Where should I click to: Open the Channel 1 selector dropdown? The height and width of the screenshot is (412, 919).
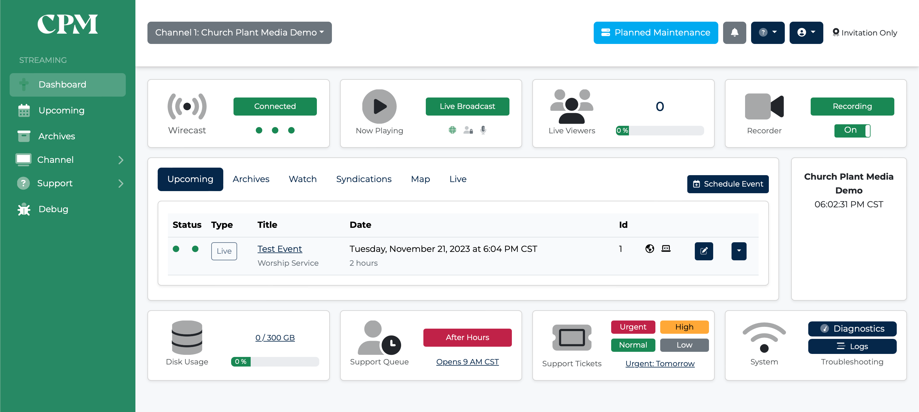tap(240, 33)
